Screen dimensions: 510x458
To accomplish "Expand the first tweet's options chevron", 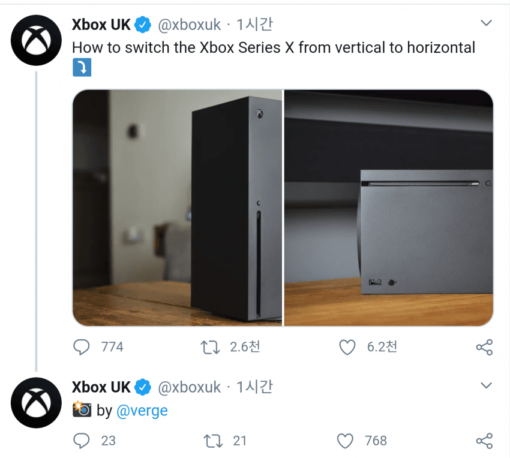I will click(x=487, y=23).
